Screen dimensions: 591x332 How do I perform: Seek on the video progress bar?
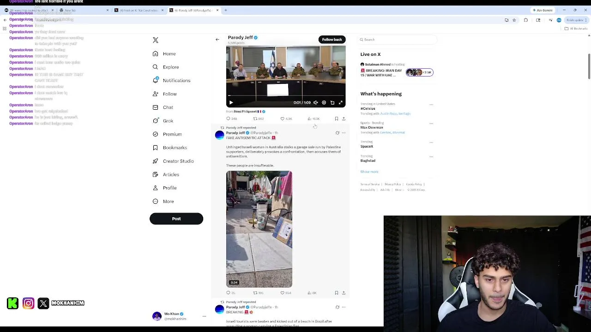tap(286, 96)
